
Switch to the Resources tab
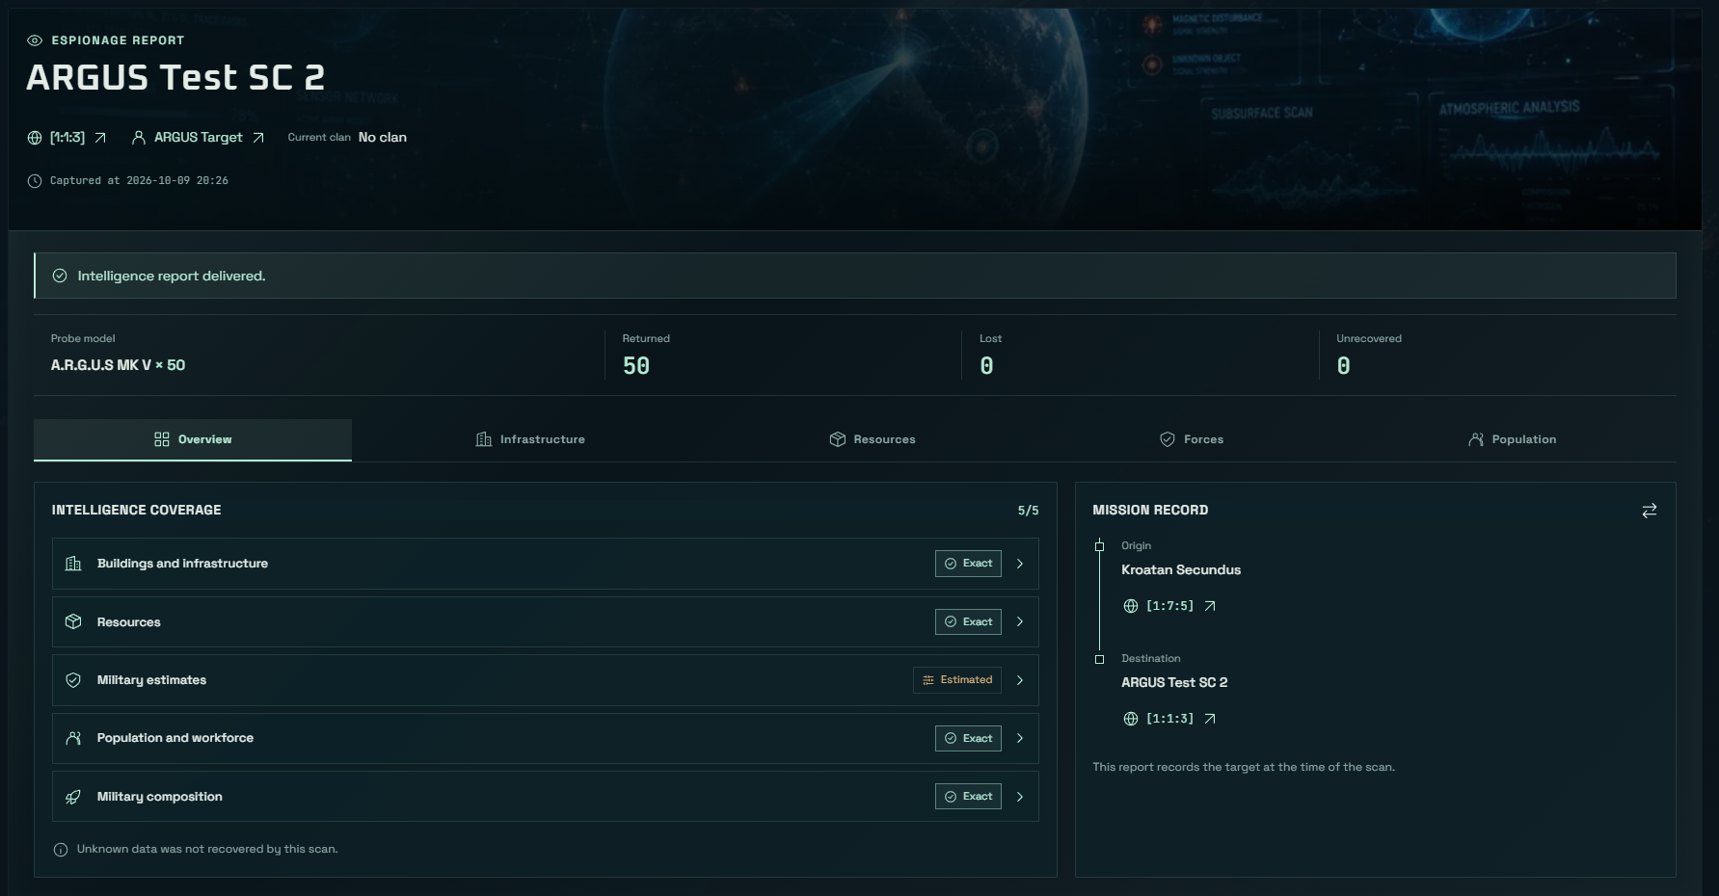click(x=873, y=439)
